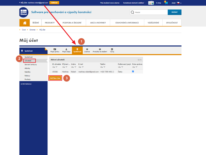This screenshot has height=155, width=206.
Task: Open Kontaktovat obchodní oddělení link
Action: 133,3
